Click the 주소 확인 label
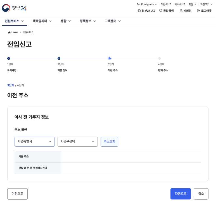Viewport: 216px width, 203px height. tap(21, 130)
